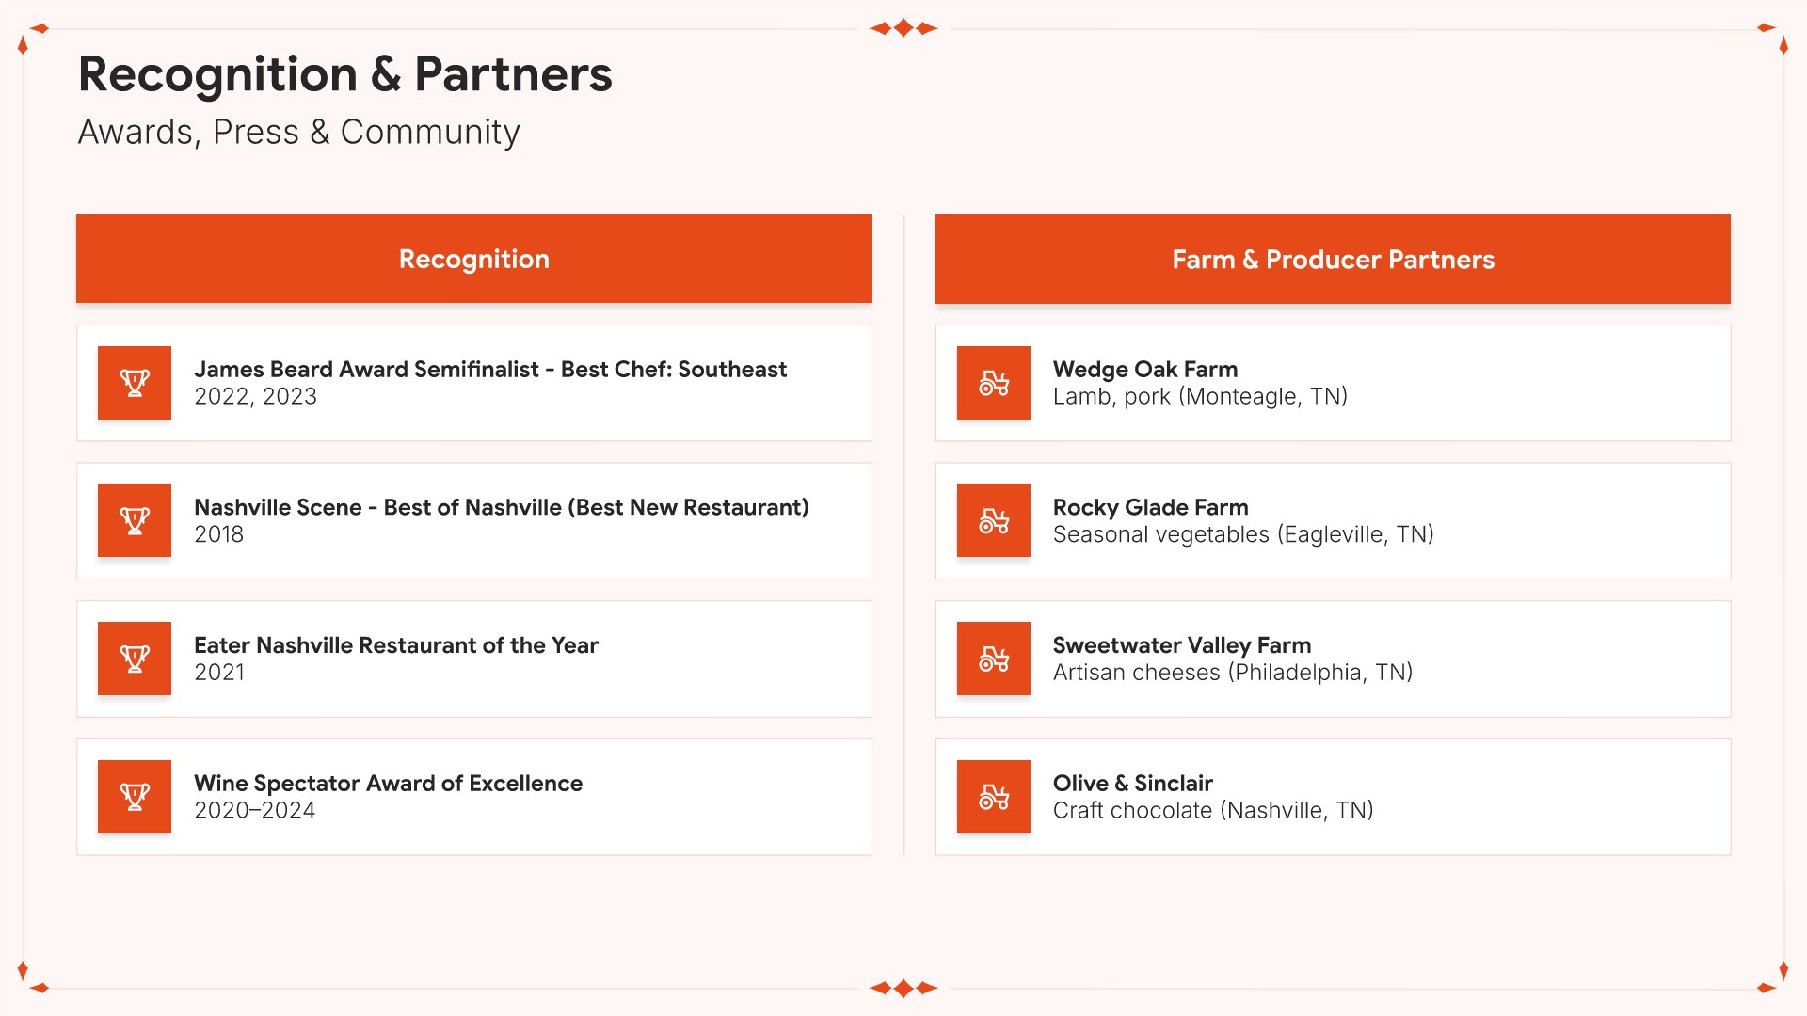Select the Awards, Press & Community subtitle
This screenshot has height=1016, width=1807.
[298, 132]
